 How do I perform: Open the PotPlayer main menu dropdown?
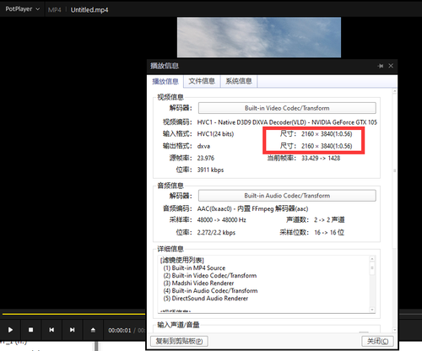point(22,9)
